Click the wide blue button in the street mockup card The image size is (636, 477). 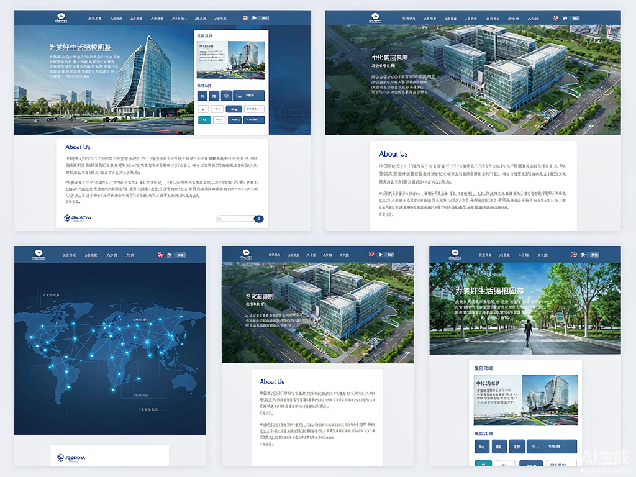coord(552,447)
